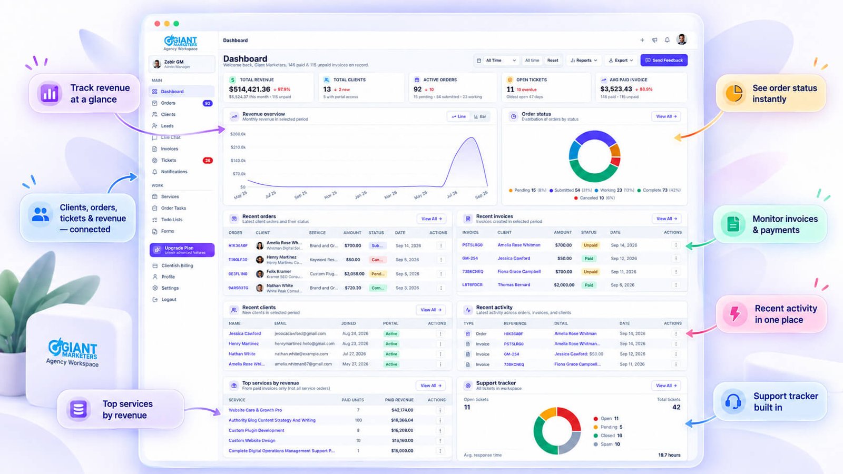This screenshot has width=843, height=474.
Task: Click the Send Feedback button
Action: pyautogui.click(x=664, y=61)
